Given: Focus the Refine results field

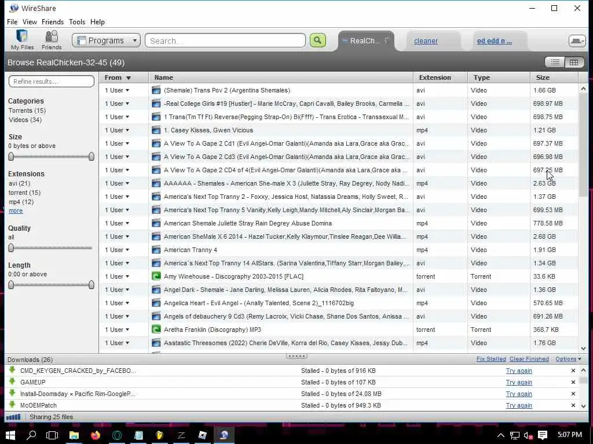Looking at the screenshot, I should click(x=52, y=81).
